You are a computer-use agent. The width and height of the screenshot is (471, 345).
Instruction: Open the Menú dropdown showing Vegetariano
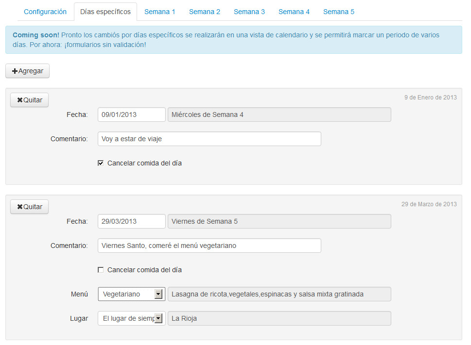(132, 294)
